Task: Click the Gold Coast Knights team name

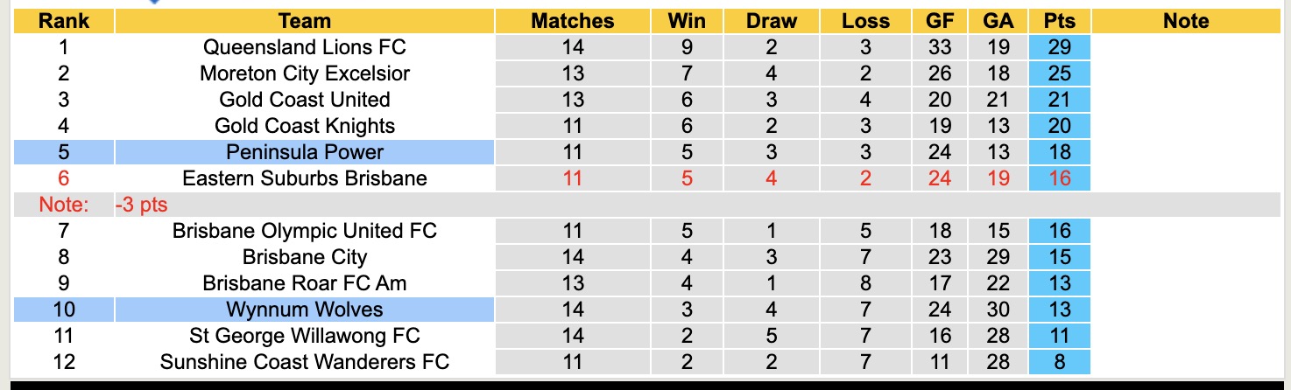Action: click(304, 126)
